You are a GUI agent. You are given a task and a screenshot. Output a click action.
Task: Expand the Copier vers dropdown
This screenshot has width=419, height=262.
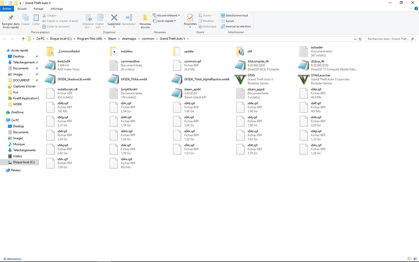100,20
